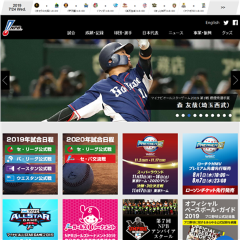This screenshot has height=240, width=240.
Task: Open 2019 パ・リーグ公式戦 schedule
Action: pos(30,159)
